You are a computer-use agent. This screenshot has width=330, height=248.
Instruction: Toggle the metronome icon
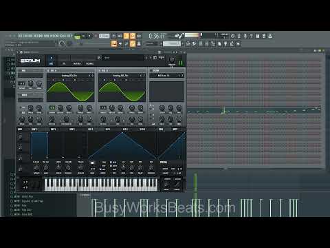[x=114, y=36]
